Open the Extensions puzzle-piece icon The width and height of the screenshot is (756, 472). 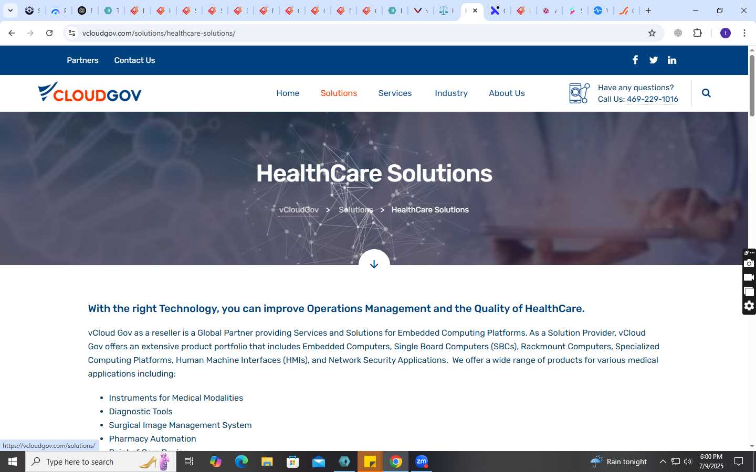click(698, 33)
